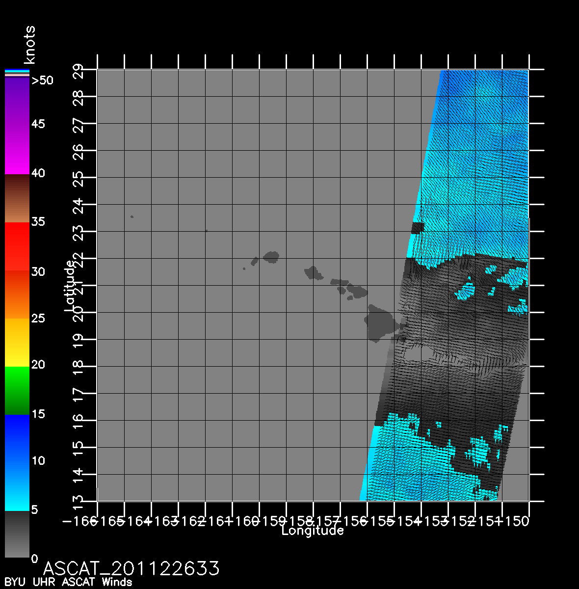The image size is (579, 589).
Task: Click the gray 0-5 knots color band
Action: tap(17, 535)
